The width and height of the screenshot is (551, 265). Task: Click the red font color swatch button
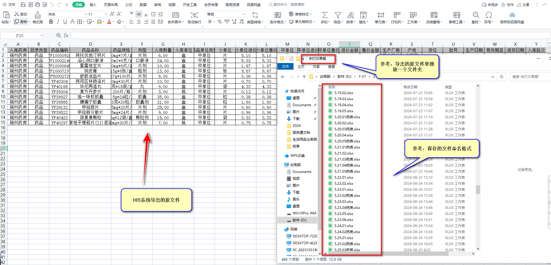tap(109, 22)
